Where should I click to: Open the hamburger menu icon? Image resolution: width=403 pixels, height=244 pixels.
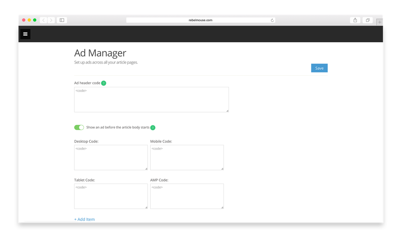tap(25, 34)
